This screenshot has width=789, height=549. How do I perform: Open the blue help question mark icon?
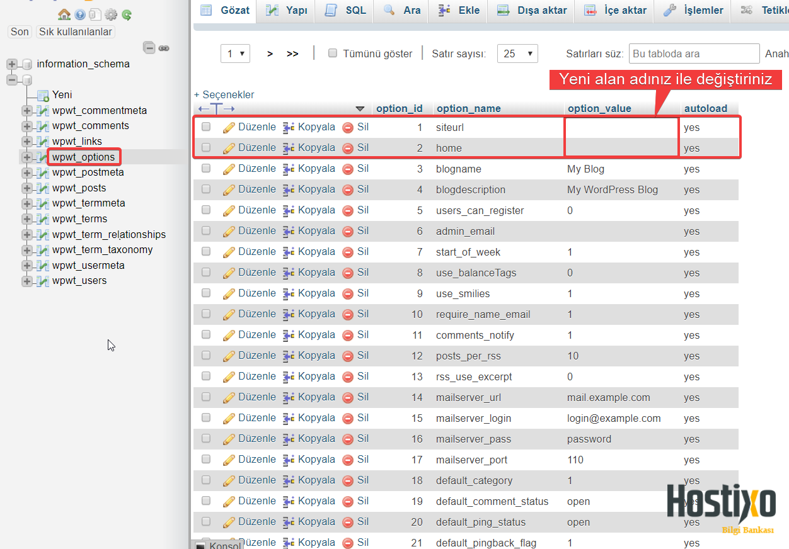tap(80, 14)
